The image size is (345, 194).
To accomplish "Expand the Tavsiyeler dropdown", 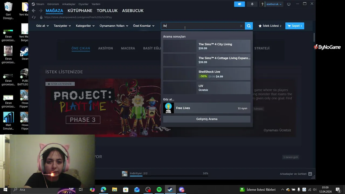I will tap(62, 26).
